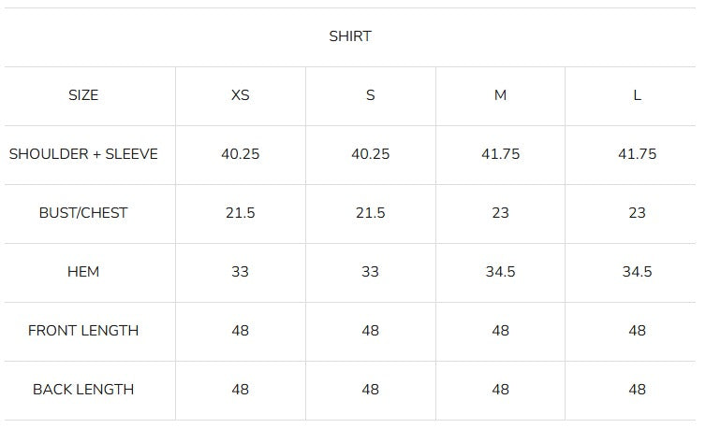Screen dimensions: 706x428
Task: Click XS shoulder + sleeve value 40.25
Action: point(240,154)
